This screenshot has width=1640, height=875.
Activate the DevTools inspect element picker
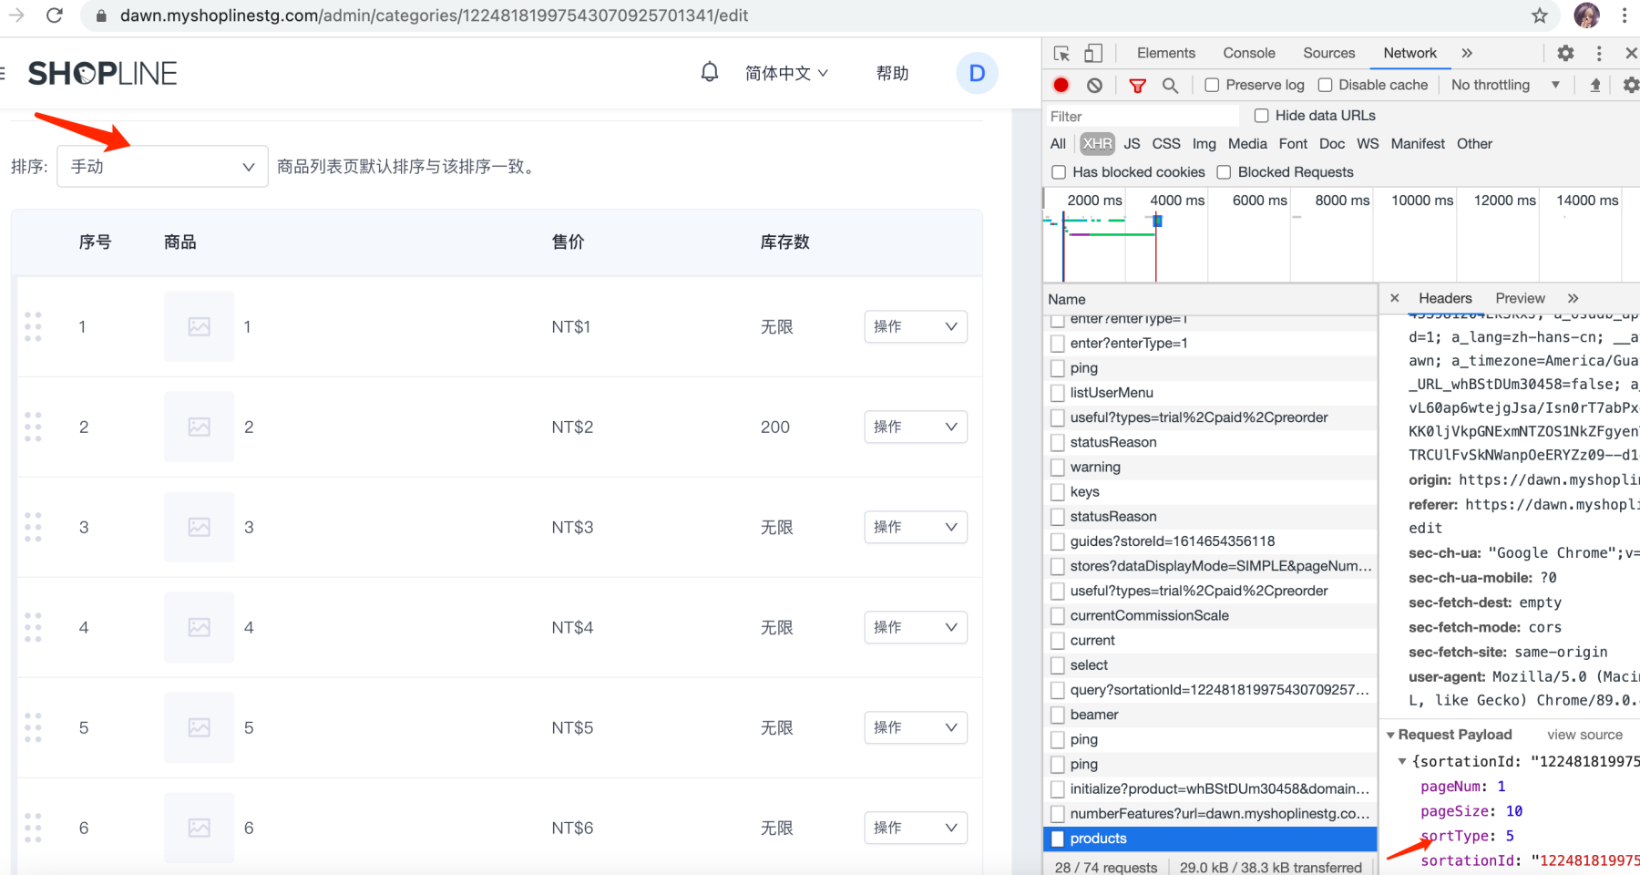(1061, 53)
